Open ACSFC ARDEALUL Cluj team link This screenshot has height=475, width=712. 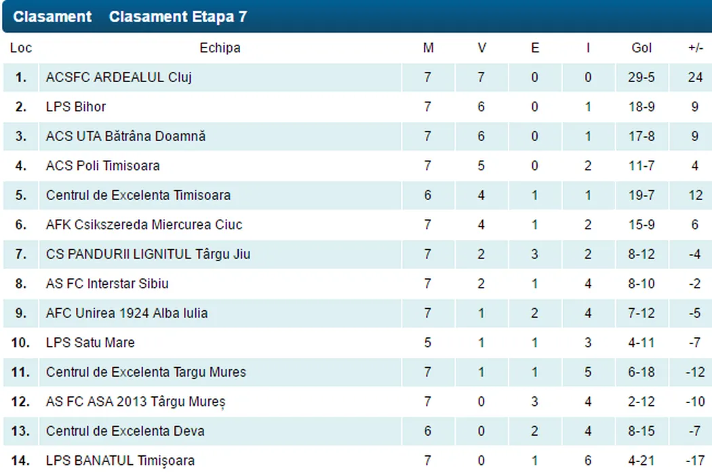point(119,77)
